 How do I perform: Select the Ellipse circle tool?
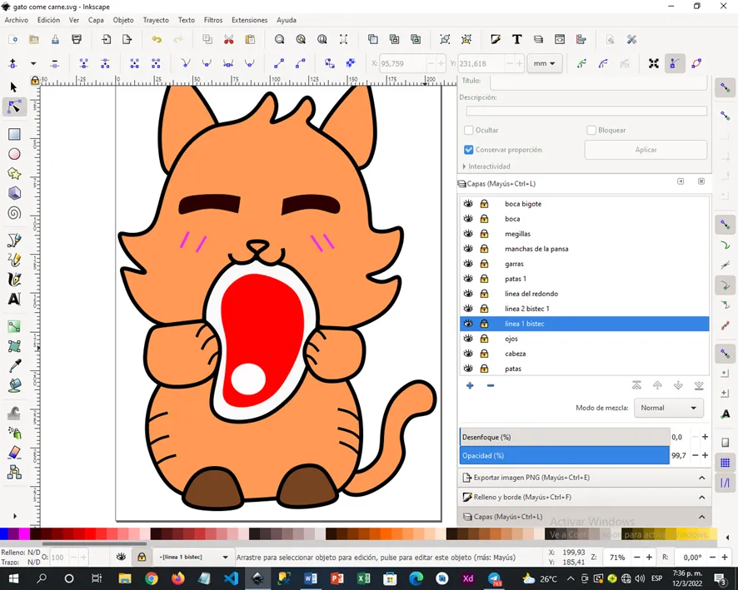tap(14, 154)
